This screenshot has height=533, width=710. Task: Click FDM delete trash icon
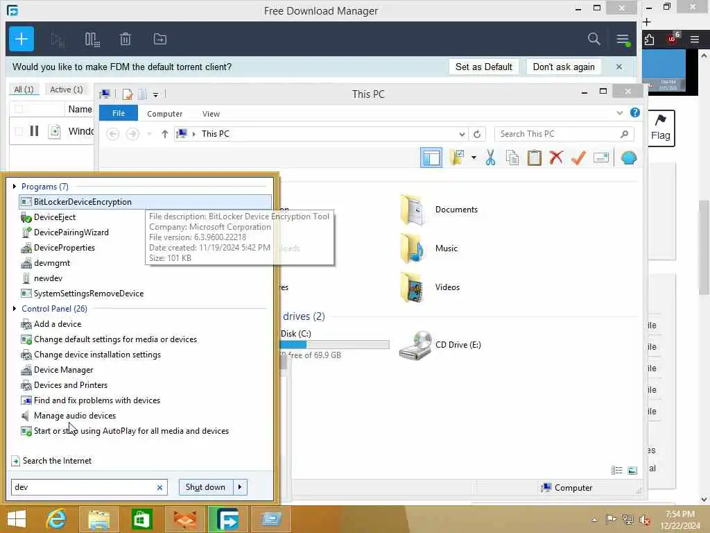[125, 40]
